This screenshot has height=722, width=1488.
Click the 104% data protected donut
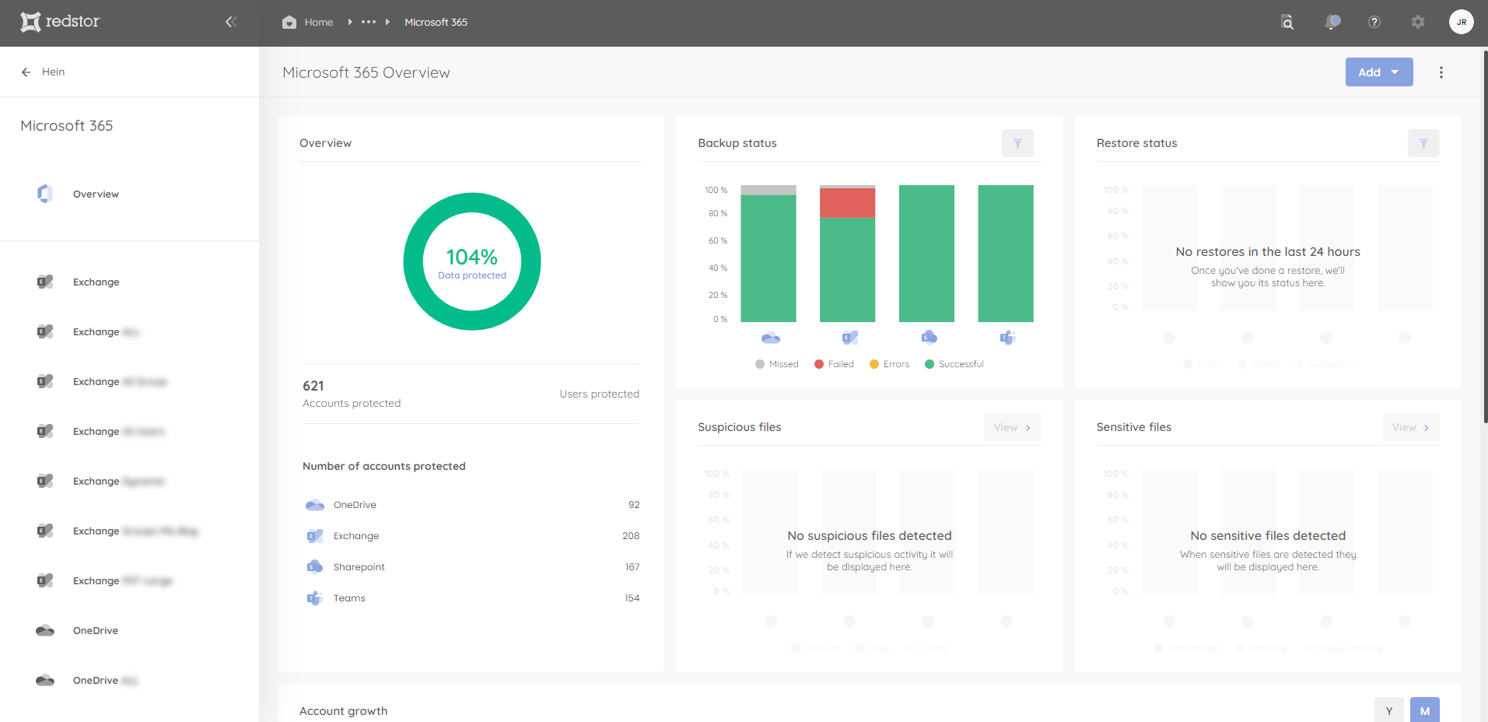[472, 261]
